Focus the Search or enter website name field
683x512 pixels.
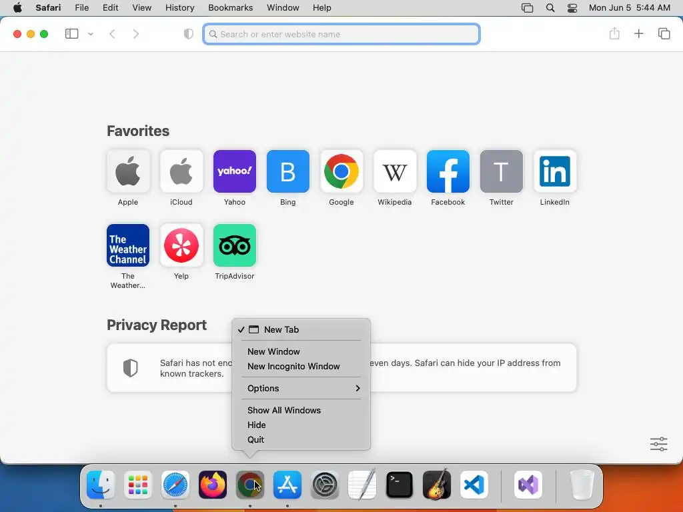(341, 34)
